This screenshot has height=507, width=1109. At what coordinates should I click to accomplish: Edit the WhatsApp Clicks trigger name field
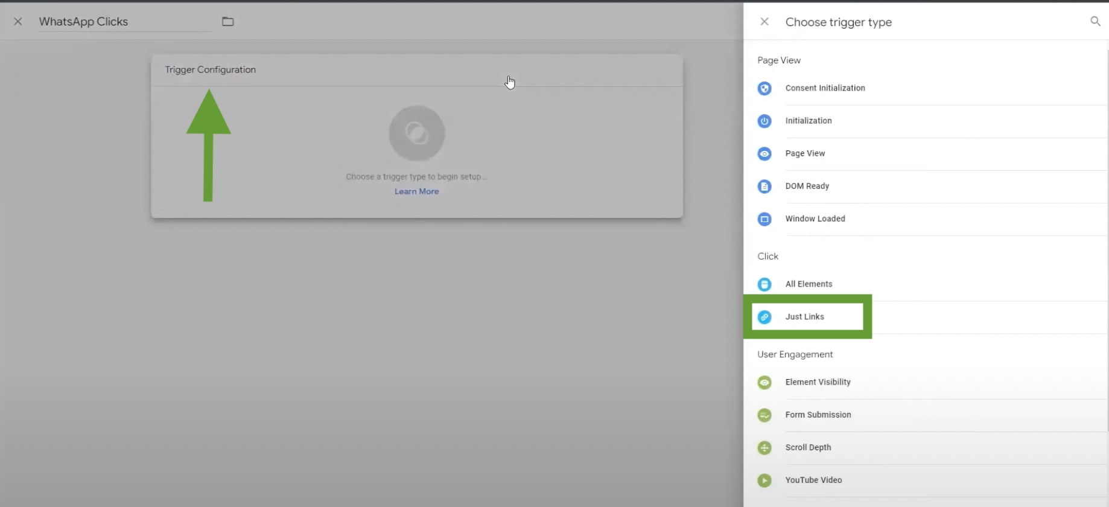(125, 22)
